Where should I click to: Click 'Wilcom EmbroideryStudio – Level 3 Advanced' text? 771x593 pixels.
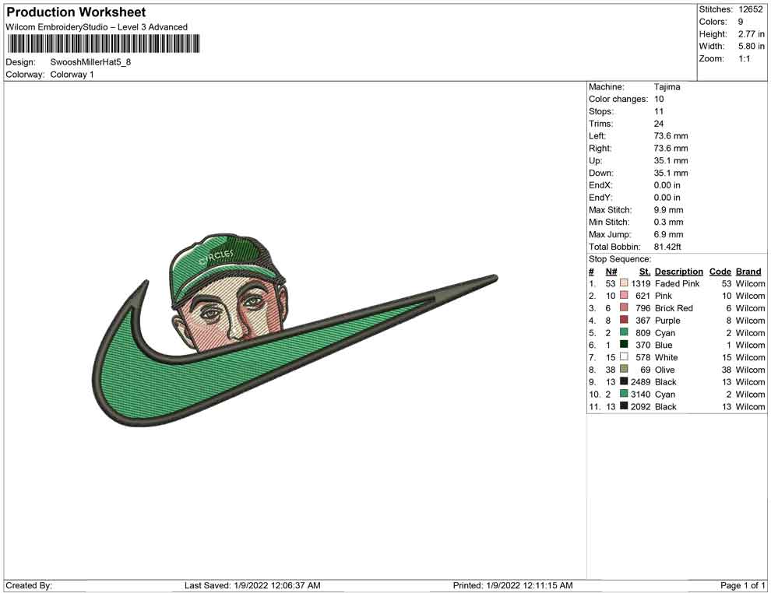(x=97, y=27)
